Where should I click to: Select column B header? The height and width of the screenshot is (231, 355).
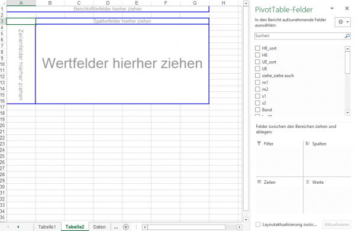50,3
